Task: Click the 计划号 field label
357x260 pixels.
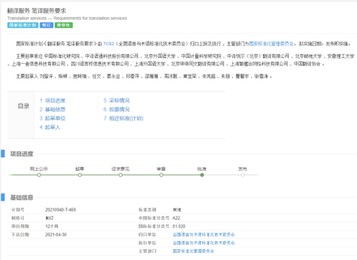Action: 18,210
